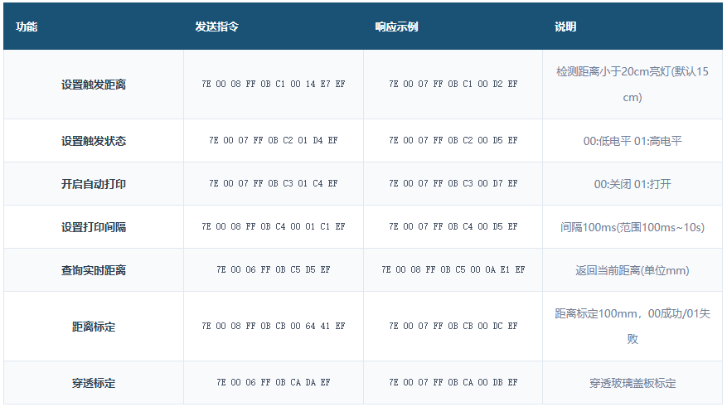Click the 开启自动打印 function cell

click(94, 184)
